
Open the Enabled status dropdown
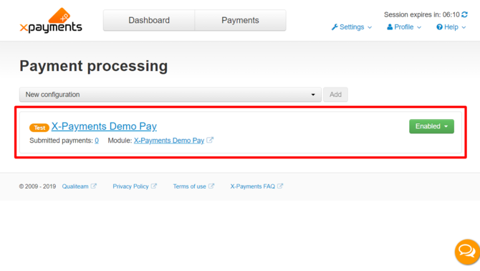point(431,126)
